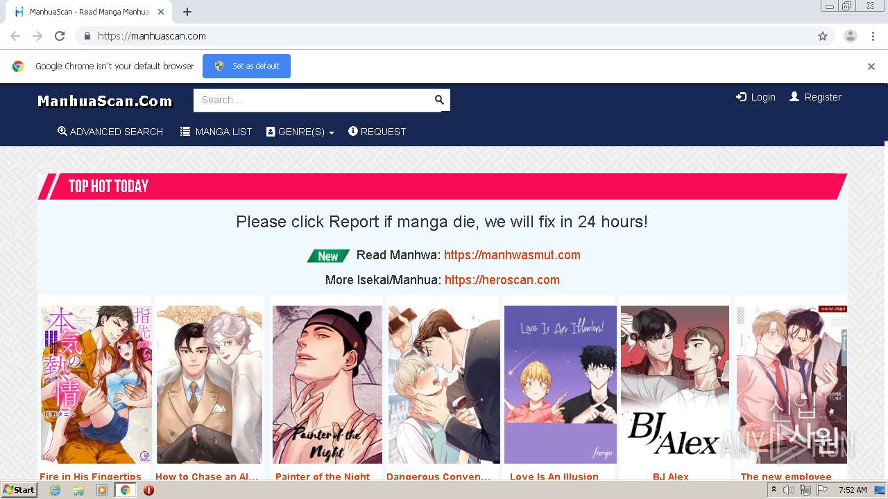Dismiss the default browser notification bar

pos(871,67)
